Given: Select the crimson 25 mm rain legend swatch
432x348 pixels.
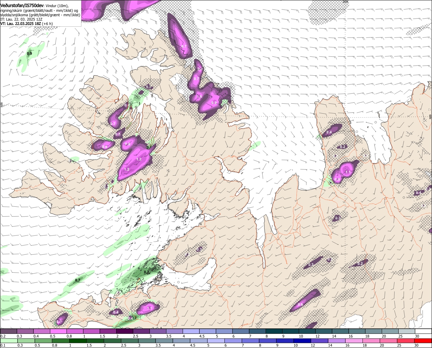Looking at the screenshot, I should click(x=407, y=341).
